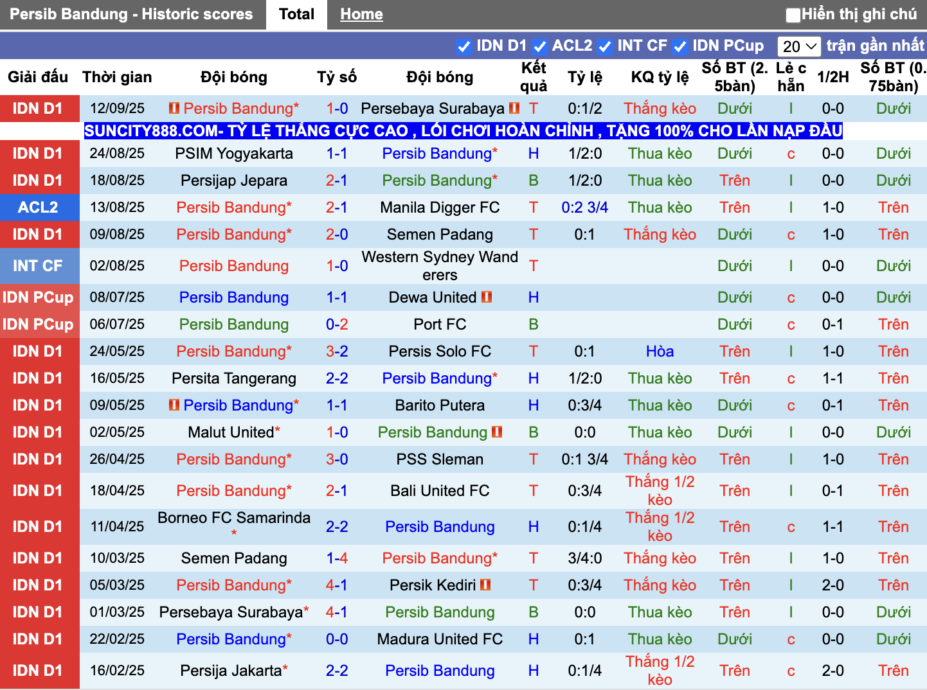Click the 1/2H column header
The height and width of the screenshot is (690, 927).
[x=833, y=77]
